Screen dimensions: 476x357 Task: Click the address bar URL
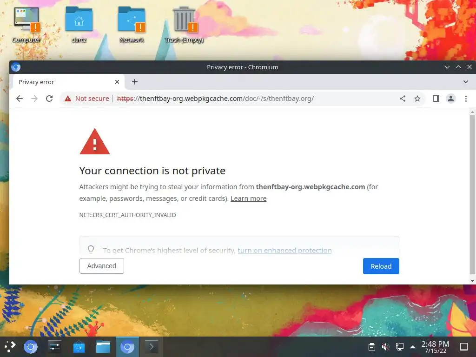(x=215, y=99)
